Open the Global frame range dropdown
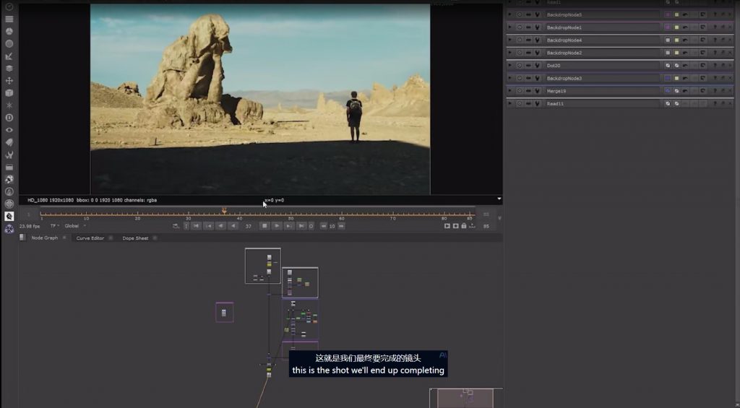 click(x=75, y=226)
